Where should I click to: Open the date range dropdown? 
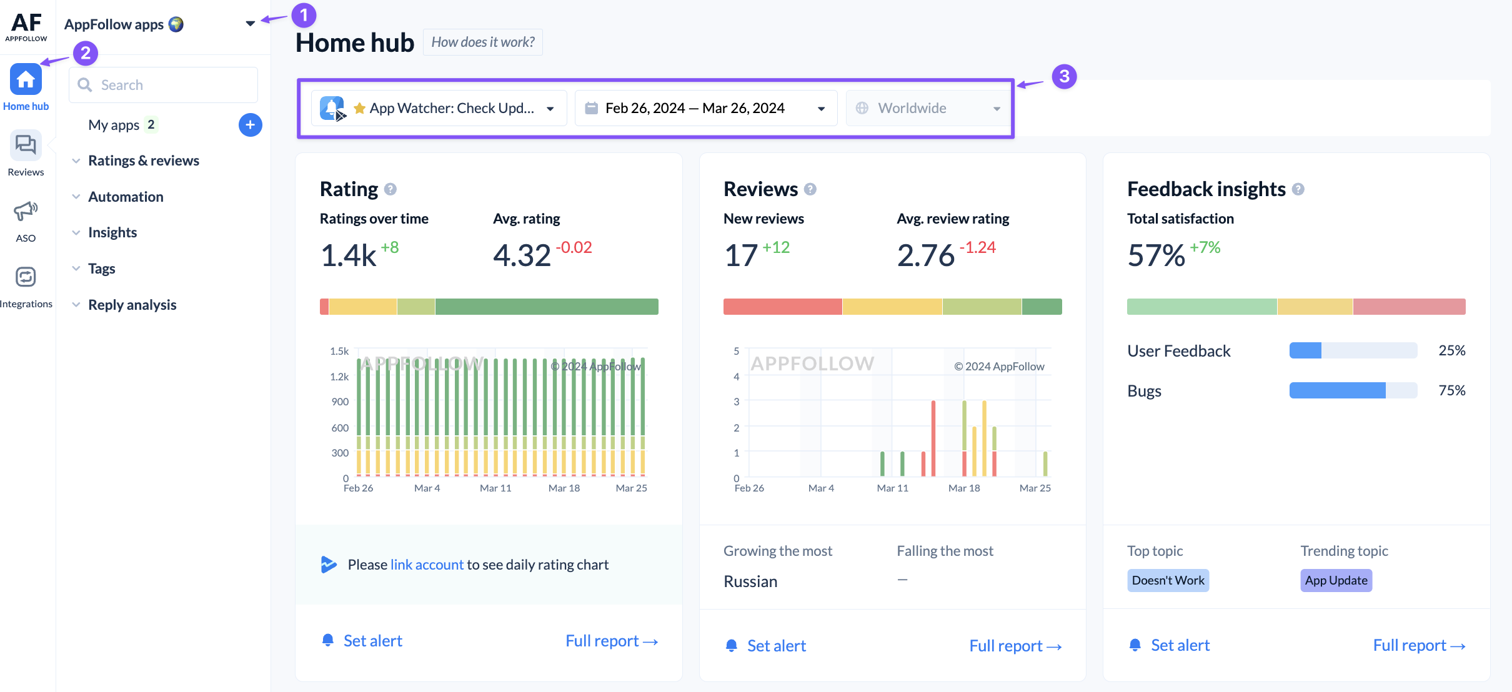point(706,108)
